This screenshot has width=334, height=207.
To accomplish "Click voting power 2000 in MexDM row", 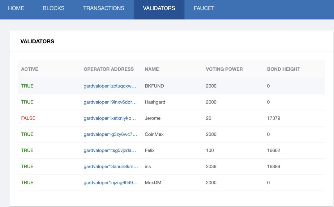I will tap(211, 183).
